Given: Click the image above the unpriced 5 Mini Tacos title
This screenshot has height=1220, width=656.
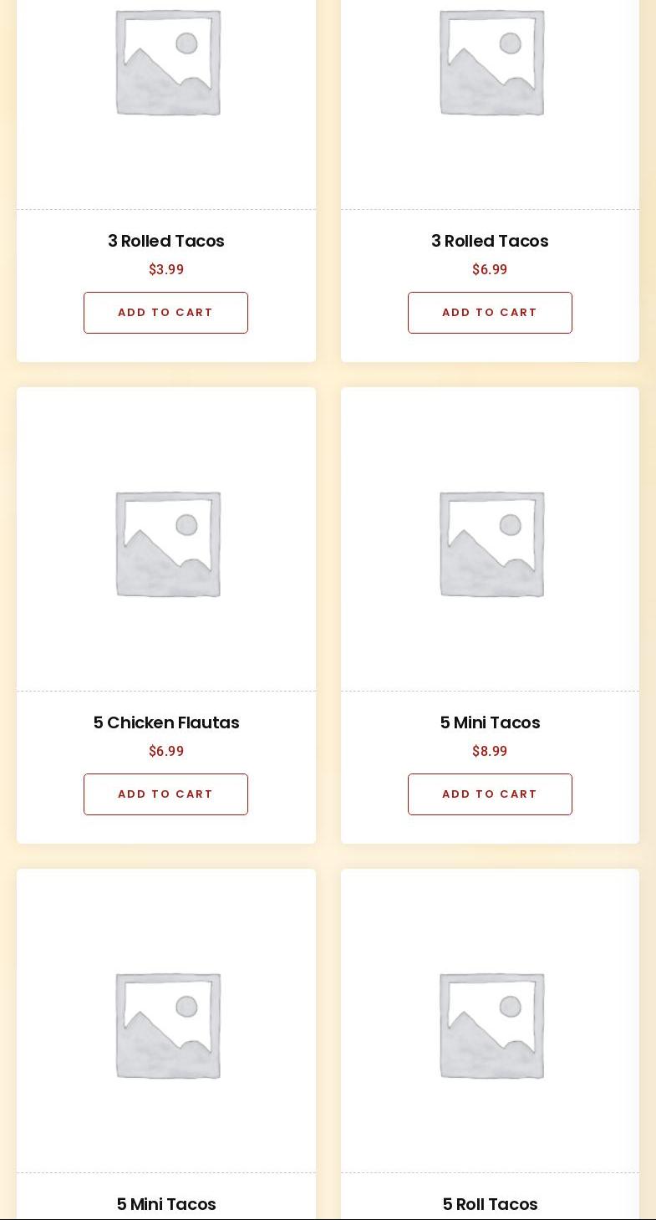Looking at the screenshot, I should pyautogui.click(x=167, y=1025).
